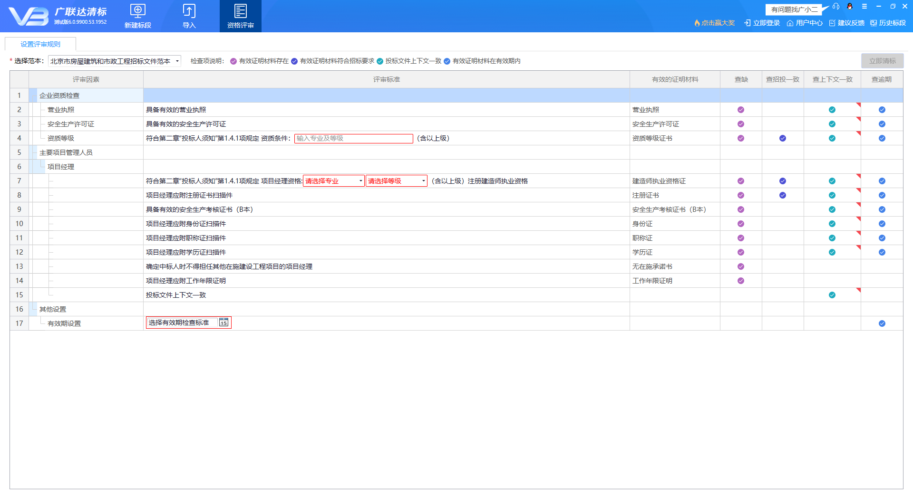The width and height of the screenshot is (913, 494).
Task: Click the teal 投标文件上下文一致 legend icon
Action: [380, 61]
